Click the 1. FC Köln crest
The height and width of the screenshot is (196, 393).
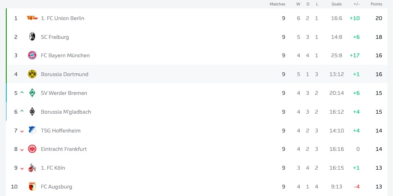pos(32,168)
